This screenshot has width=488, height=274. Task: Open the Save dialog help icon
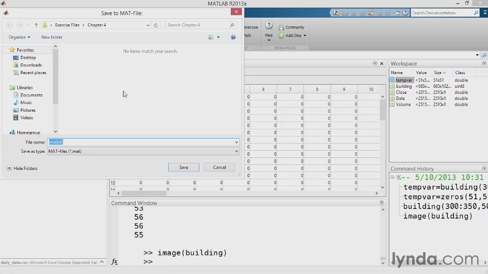[x=233, y=37]
